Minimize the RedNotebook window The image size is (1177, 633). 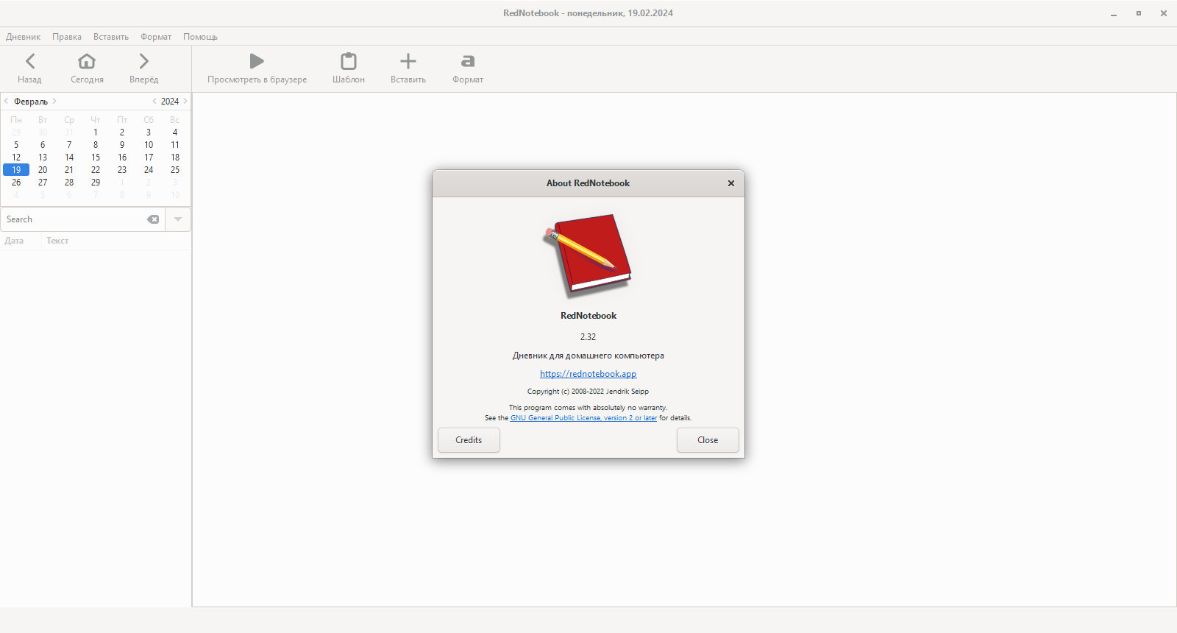pyautogui.click(x=1114, y=13)
